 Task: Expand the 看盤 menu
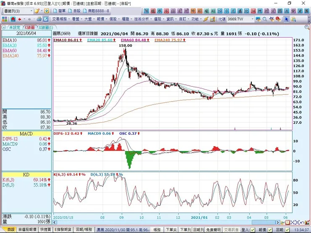pyautogui.click(x=77, y=19)
